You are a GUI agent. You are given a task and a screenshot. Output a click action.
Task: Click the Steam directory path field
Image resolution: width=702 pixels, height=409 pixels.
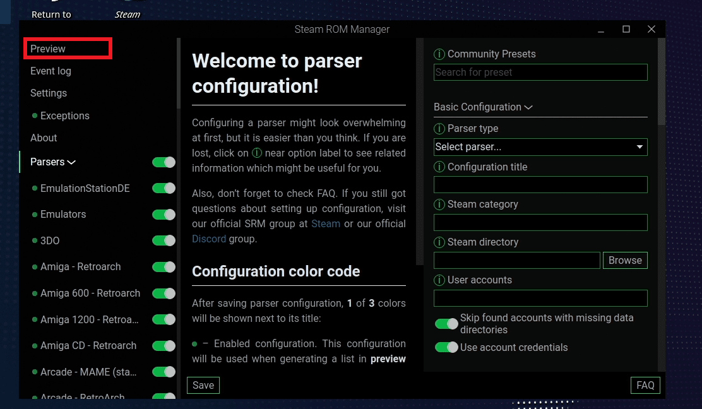516,261
